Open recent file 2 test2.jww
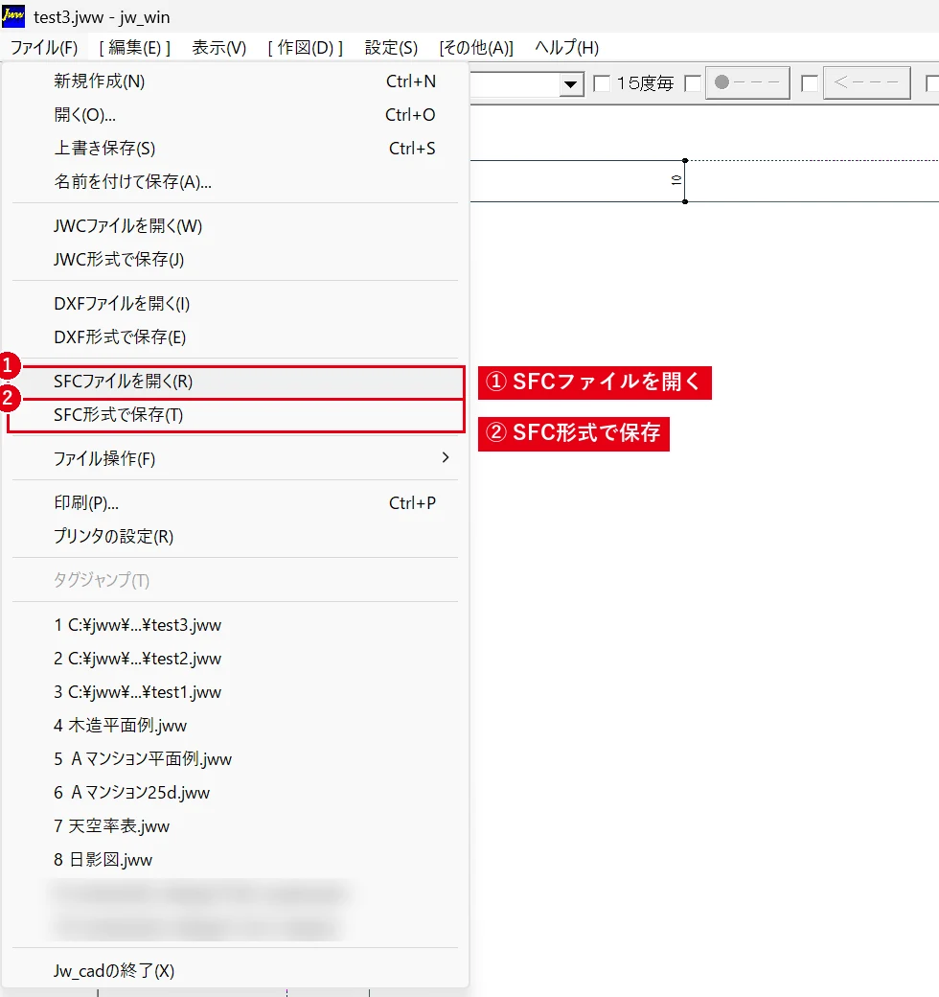939x997 pixels. 235,659
